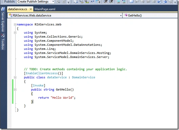Viewport: 179px width, 130px height.
Task: Click the [Invoke] attribute
Action: (38, 86)
